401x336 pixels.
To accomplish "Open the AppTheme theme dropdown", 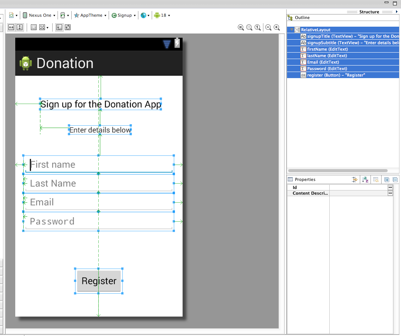I will coord(90,15).
